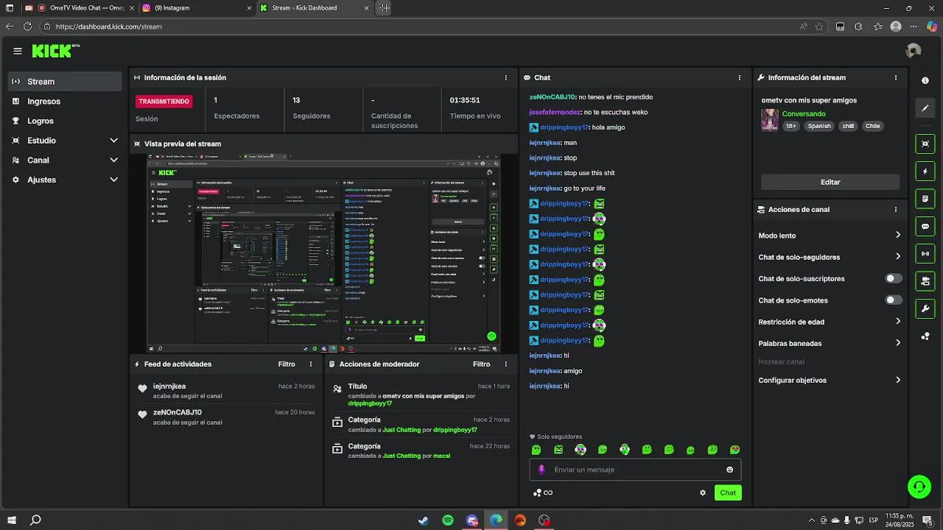Toggle the stream preview widget icon in right toolbar

(925, 144)
